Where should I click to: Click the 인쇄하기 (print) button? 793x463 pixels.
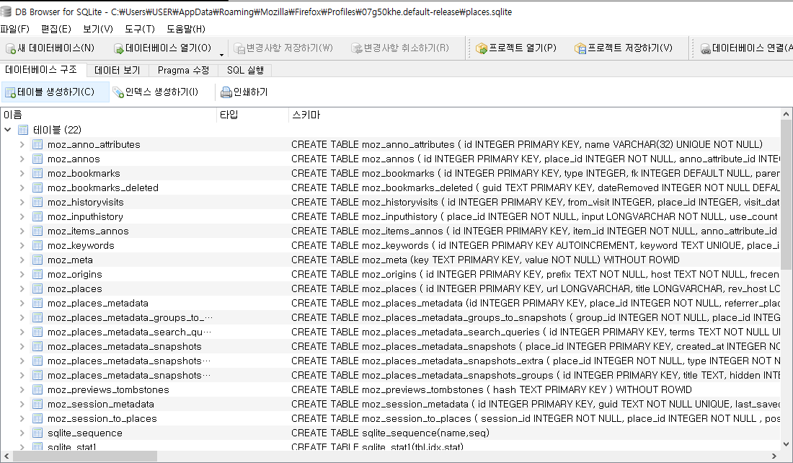click(x=244, y=92)
